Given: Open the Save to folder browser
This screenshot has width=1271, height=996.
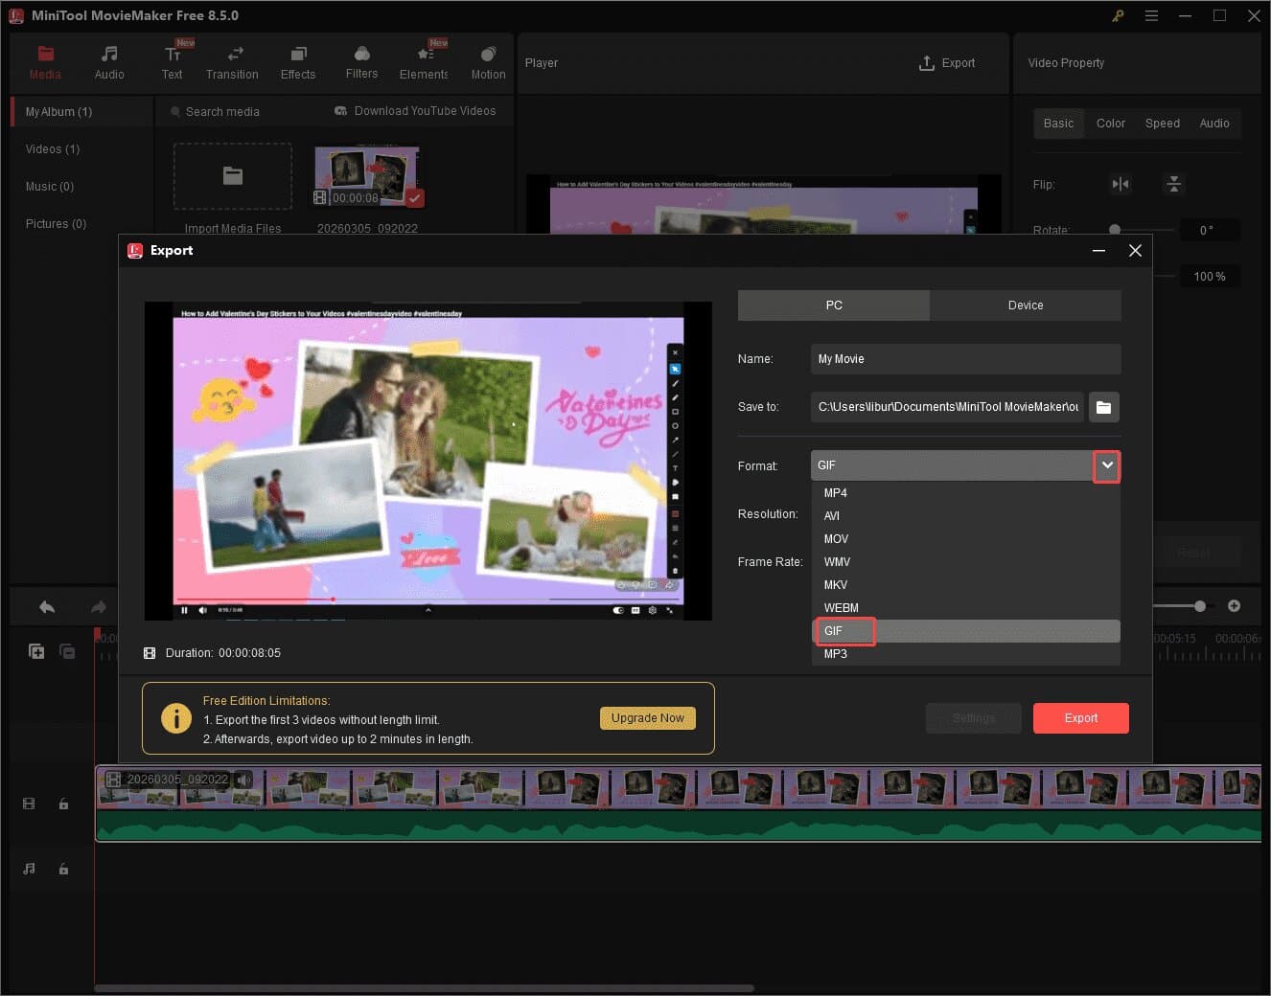Looking at the screenshot, I should 1103,406.
